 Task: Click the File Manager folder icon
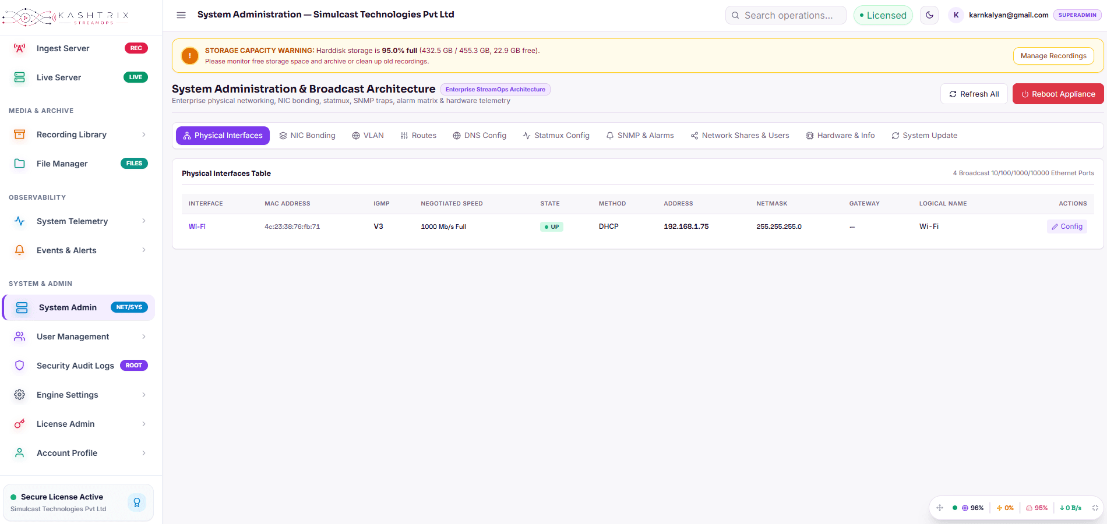[20, 164]
